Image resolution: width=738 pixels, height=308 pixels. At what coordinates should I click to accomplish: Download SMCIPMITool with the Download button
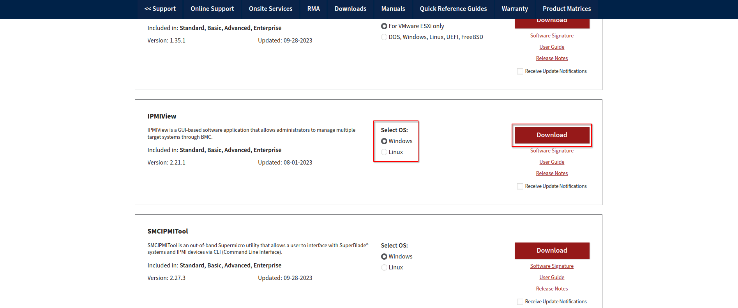tap(552, 251)
